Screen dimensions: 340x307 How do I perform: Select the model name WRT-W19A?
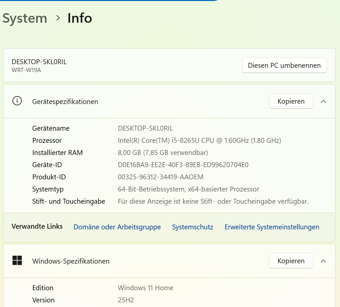pos(26,70)
